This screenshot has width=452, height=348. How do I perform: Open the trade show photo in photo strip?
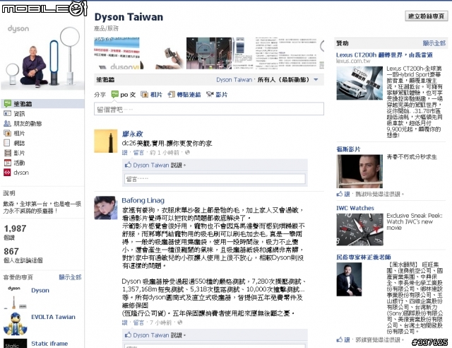pyautogui.click(x=209, y=53)
